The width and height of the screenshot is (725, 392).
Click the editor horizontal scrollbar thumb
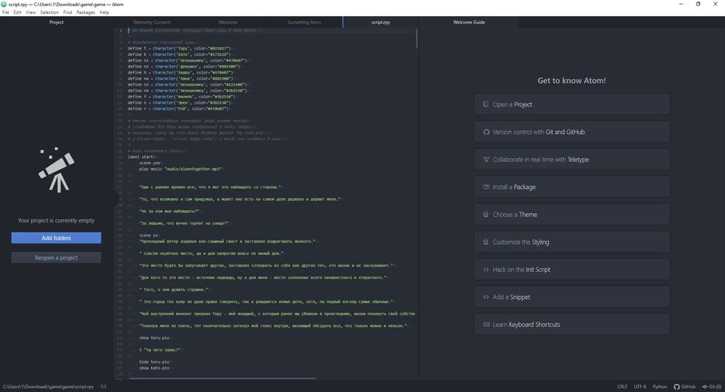(x=222, y=379)
